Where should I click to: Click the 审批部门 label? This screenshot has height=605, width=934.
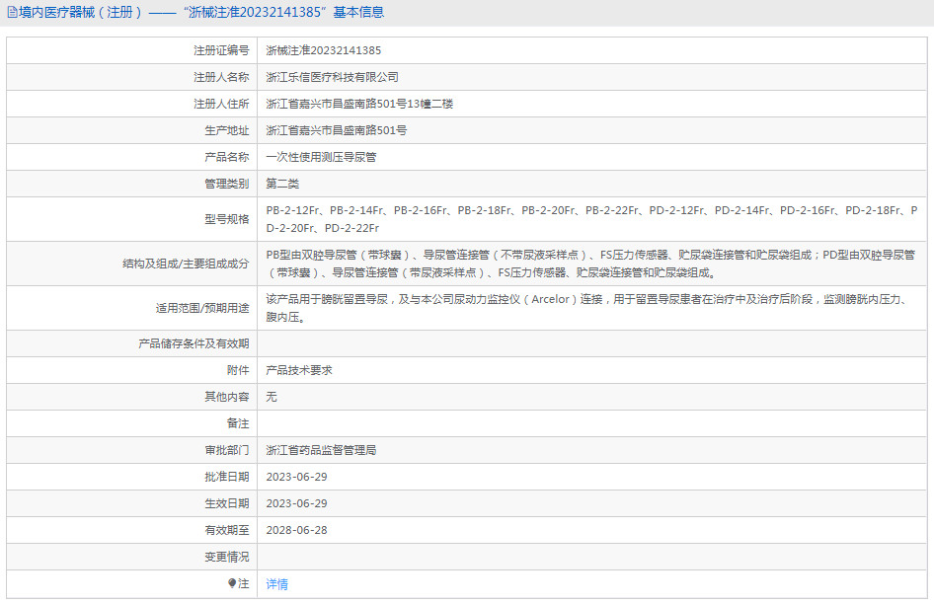(x=227, y=450)
